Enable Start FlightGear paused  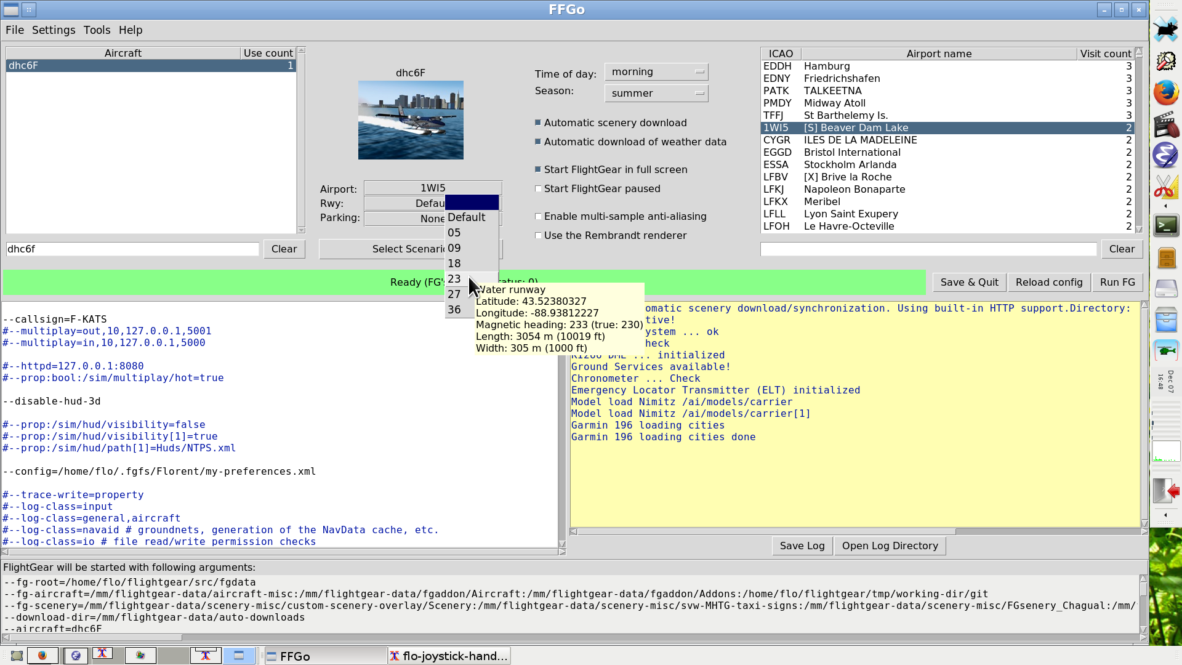pos(538,188)
